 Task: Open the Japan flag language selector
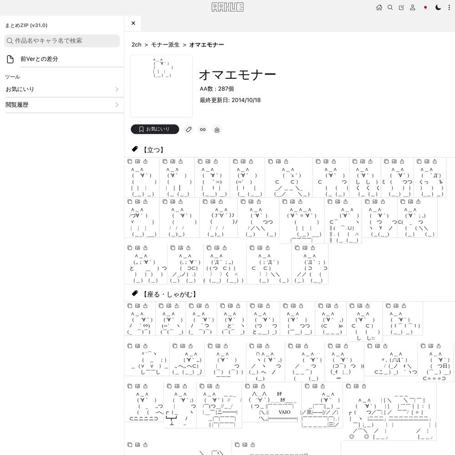(x=425, y=8)
